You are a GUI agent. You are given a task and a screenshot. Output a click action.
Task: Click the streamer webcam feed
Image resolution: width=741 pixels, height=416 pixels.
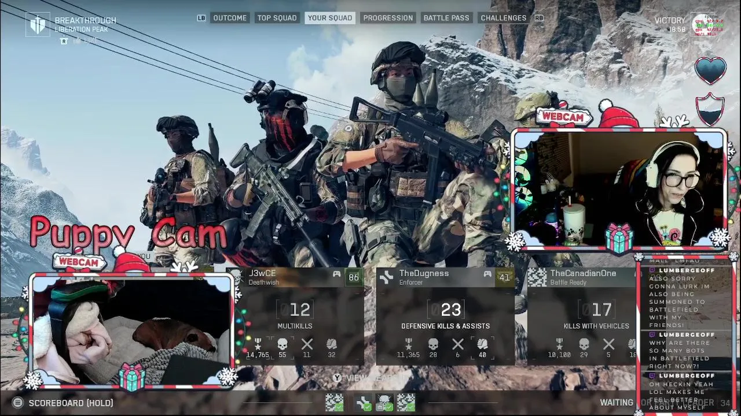tap(619, 189)
